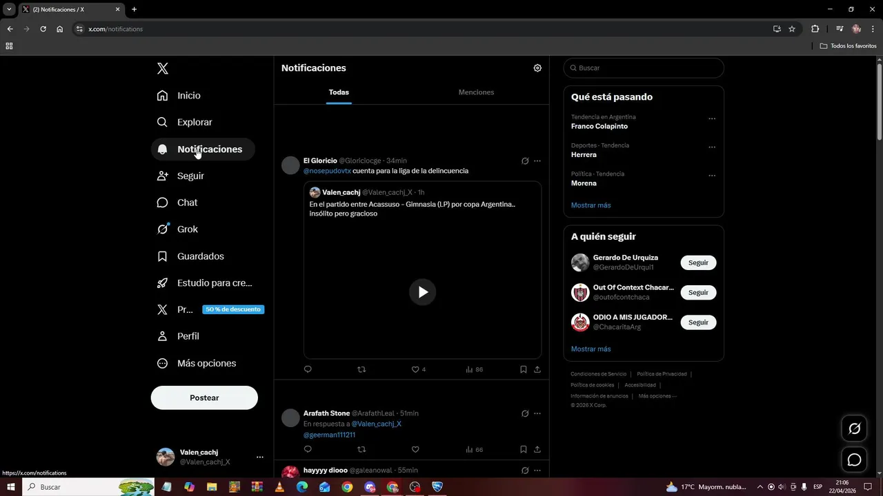Repost Arafath Stone post
883x496 pixels.
[x=361, y=449]
